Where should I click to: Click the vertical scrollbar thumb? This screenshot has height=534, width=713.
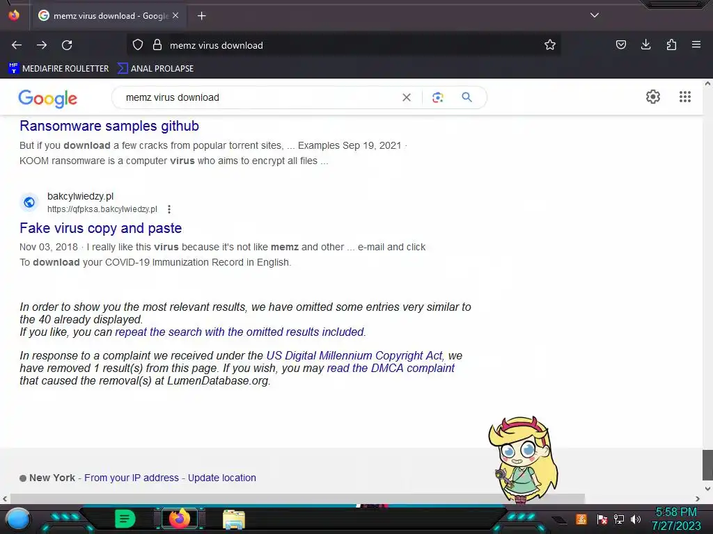tap(707, 465)
